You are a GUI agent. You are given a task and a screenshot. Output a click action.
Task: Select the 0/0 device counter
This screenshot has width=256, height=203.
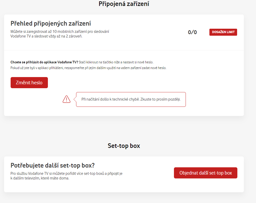coord(192,32)
